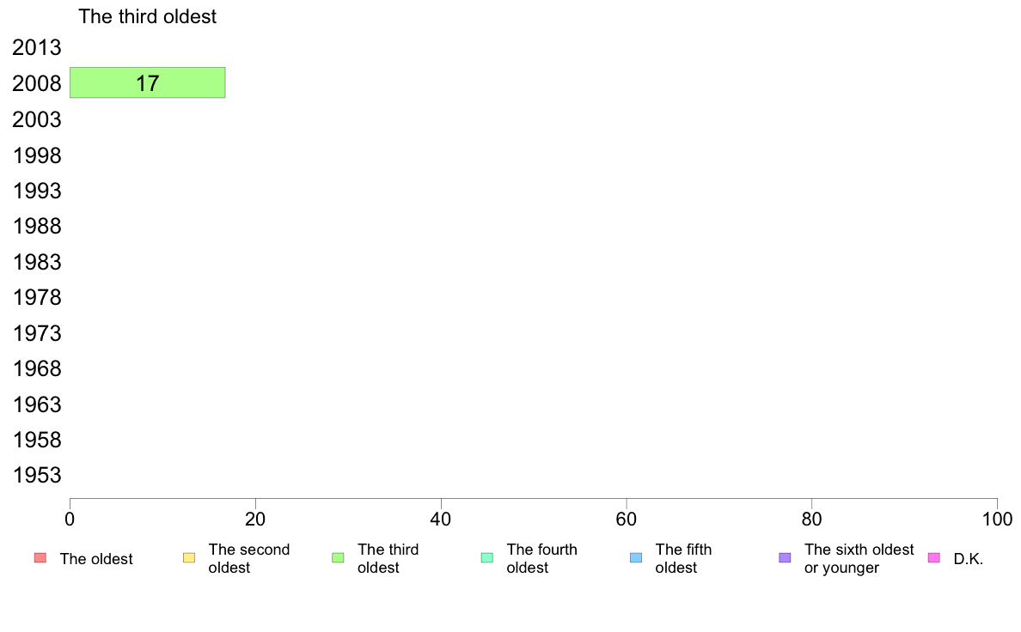Click the purple 'sixth oldest or younger' swatch
The height and width of the screenshot is (632, 1021).
786,558
